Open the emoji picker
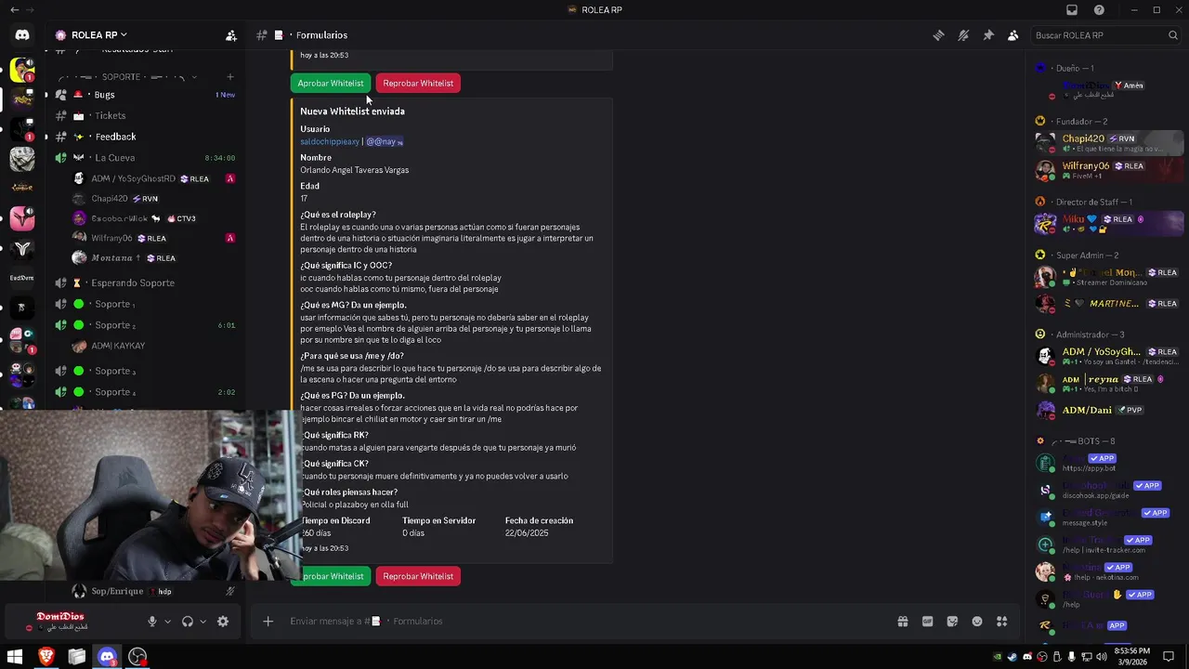 [977, 622]
